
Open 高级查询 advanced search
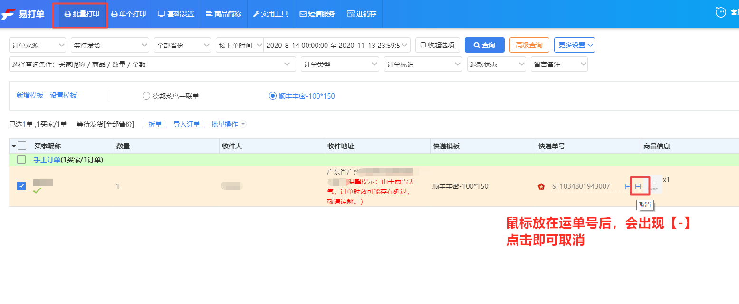pos(529,45)
